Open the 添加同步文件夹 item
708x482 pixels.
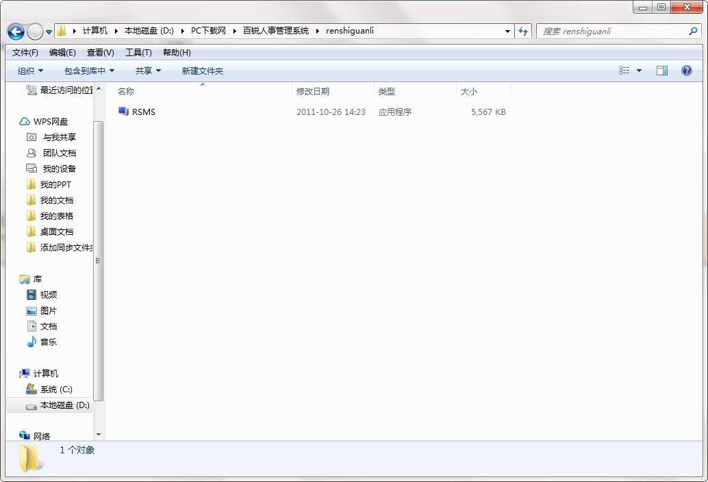pyautogui.click(x=59, y=248)
